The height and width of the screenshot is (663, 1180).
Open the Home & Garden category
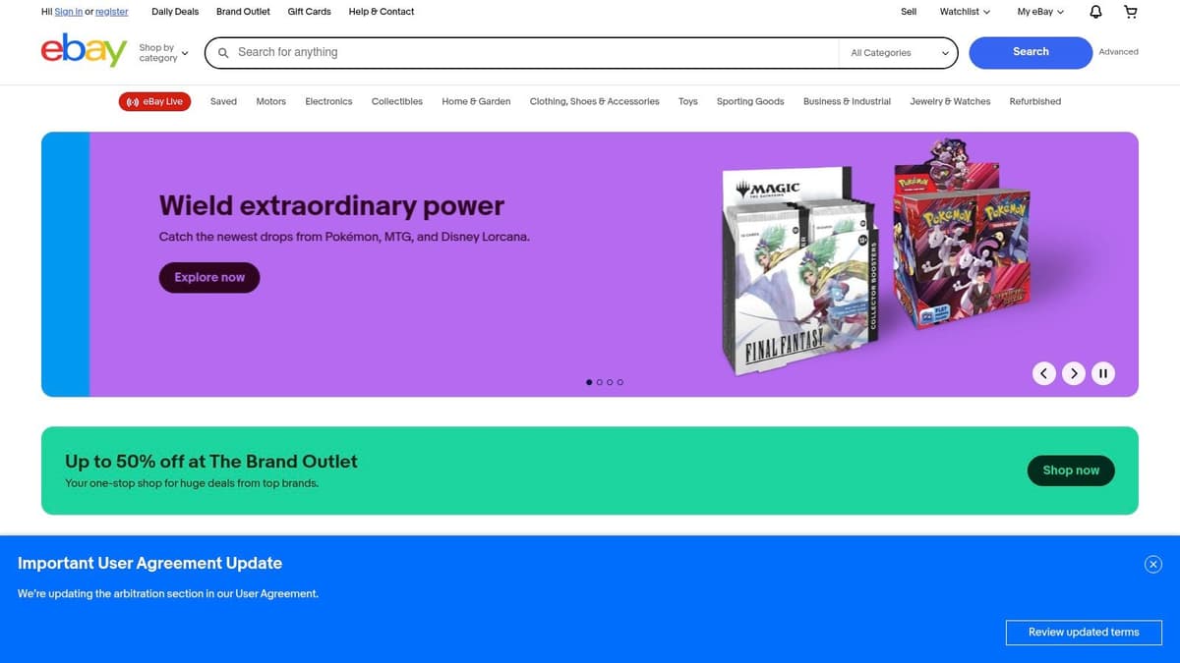click(x=476, y=101)
